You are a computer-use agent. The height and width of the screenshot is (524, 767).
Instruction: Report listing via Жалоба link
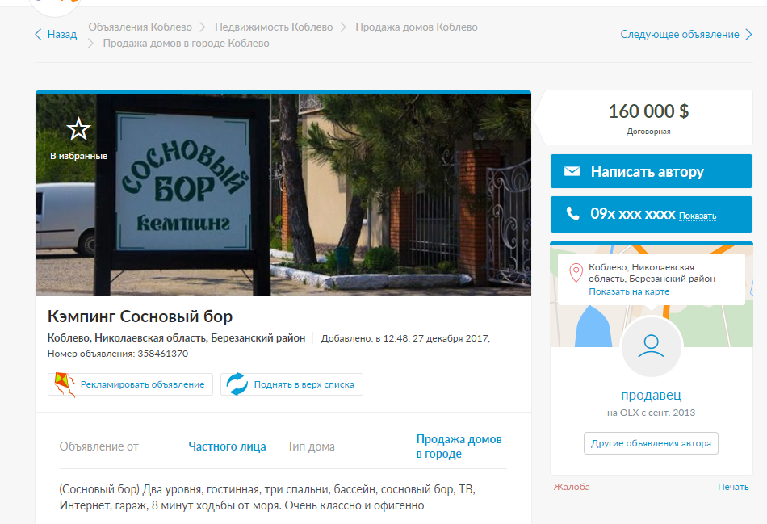(571, 487)
